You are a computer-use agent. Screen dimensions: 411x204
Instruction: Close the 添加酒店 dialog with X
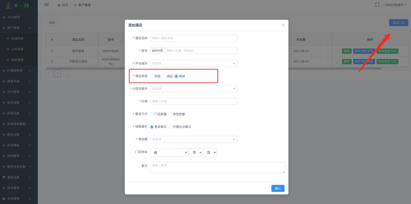[283, 25]
